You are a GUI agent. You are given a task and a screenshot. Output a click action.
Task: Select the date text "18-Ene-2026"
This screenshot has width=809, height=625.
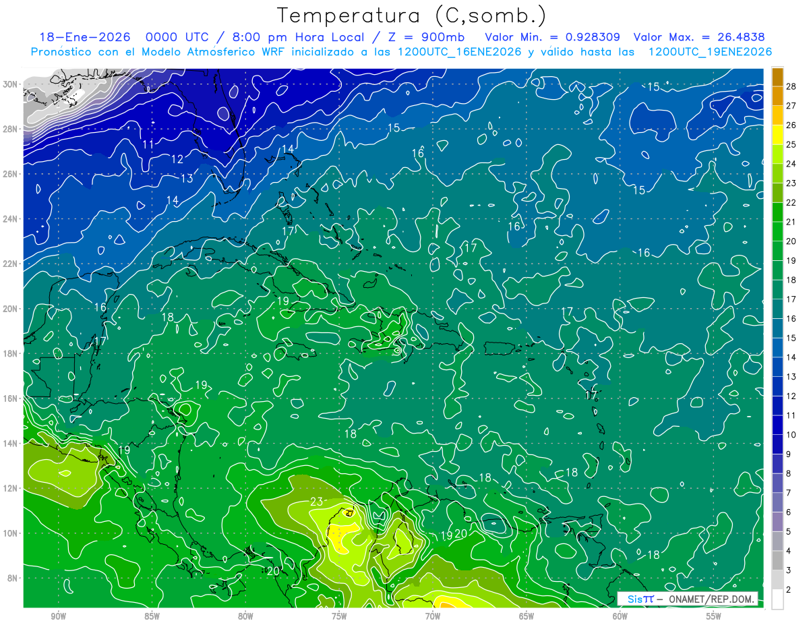pyautogui.click(x=84, y=38)
